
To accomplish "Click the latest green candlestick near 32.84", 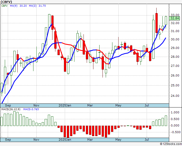I will pos(166,21).
